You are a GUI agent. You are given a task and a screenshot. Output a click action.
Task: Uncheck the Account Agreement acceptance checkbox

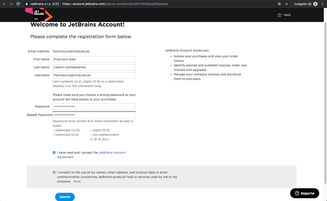pos(54,152)
